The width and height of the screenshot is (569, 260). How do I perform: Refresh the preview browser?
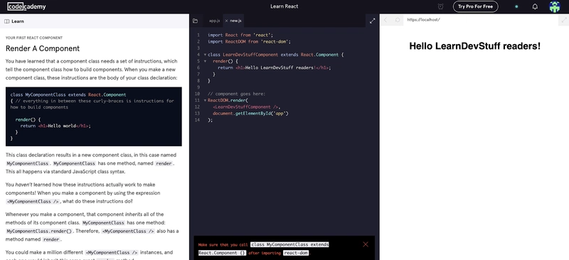(x=398, y=20)
